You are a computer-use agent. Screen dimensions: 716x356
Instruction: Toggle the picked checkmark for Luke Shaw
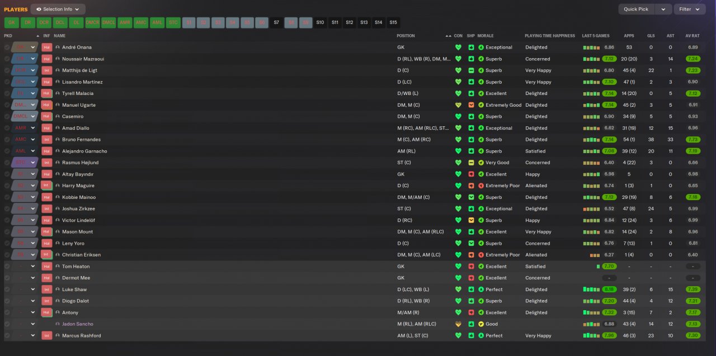(x=7, y=289)
